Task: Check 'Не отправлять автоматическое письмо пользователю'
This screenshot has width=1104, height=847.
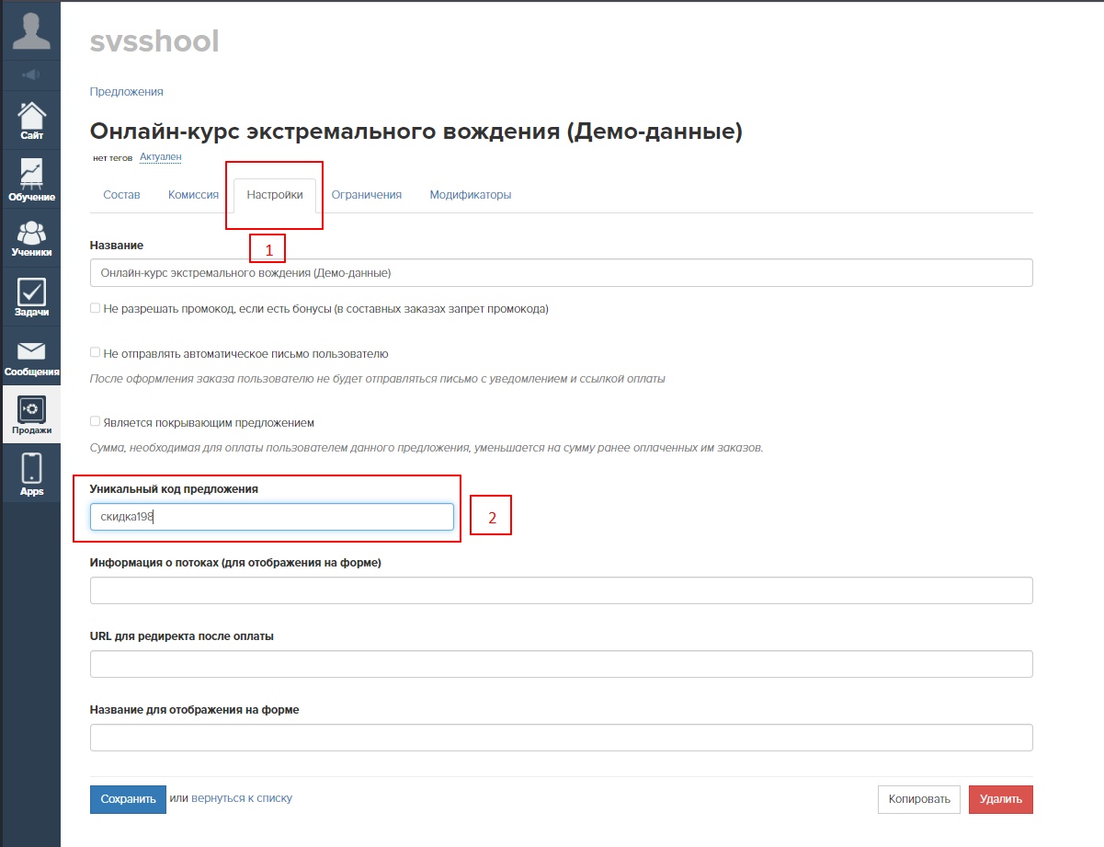Action: point(96,353)
